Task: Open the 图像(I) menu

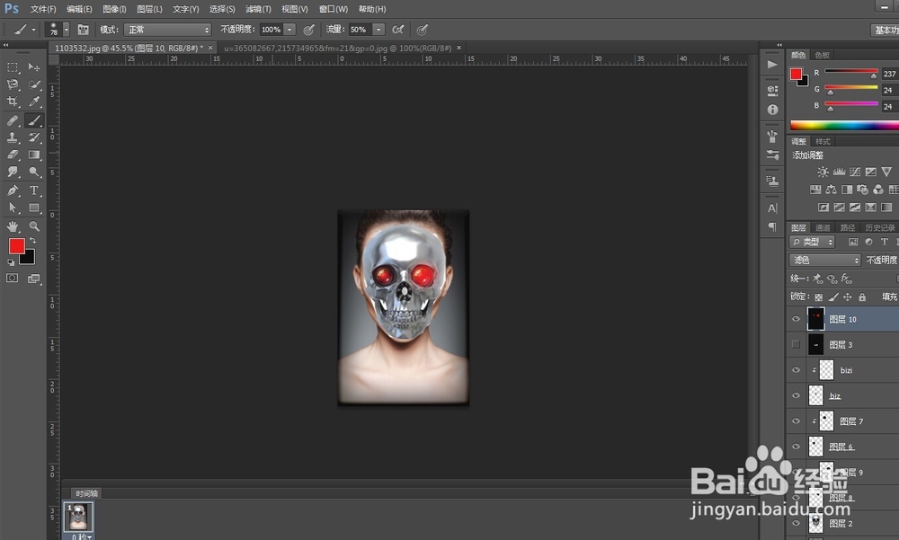Action: coord(114,9)
